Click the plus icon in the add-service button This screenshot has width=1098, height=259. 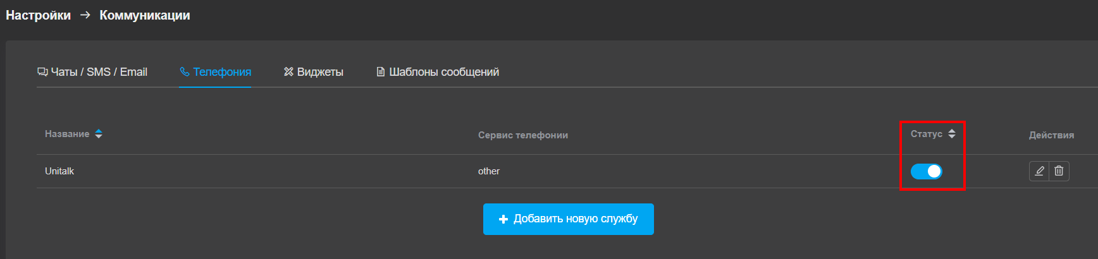[x=503, y=219]
